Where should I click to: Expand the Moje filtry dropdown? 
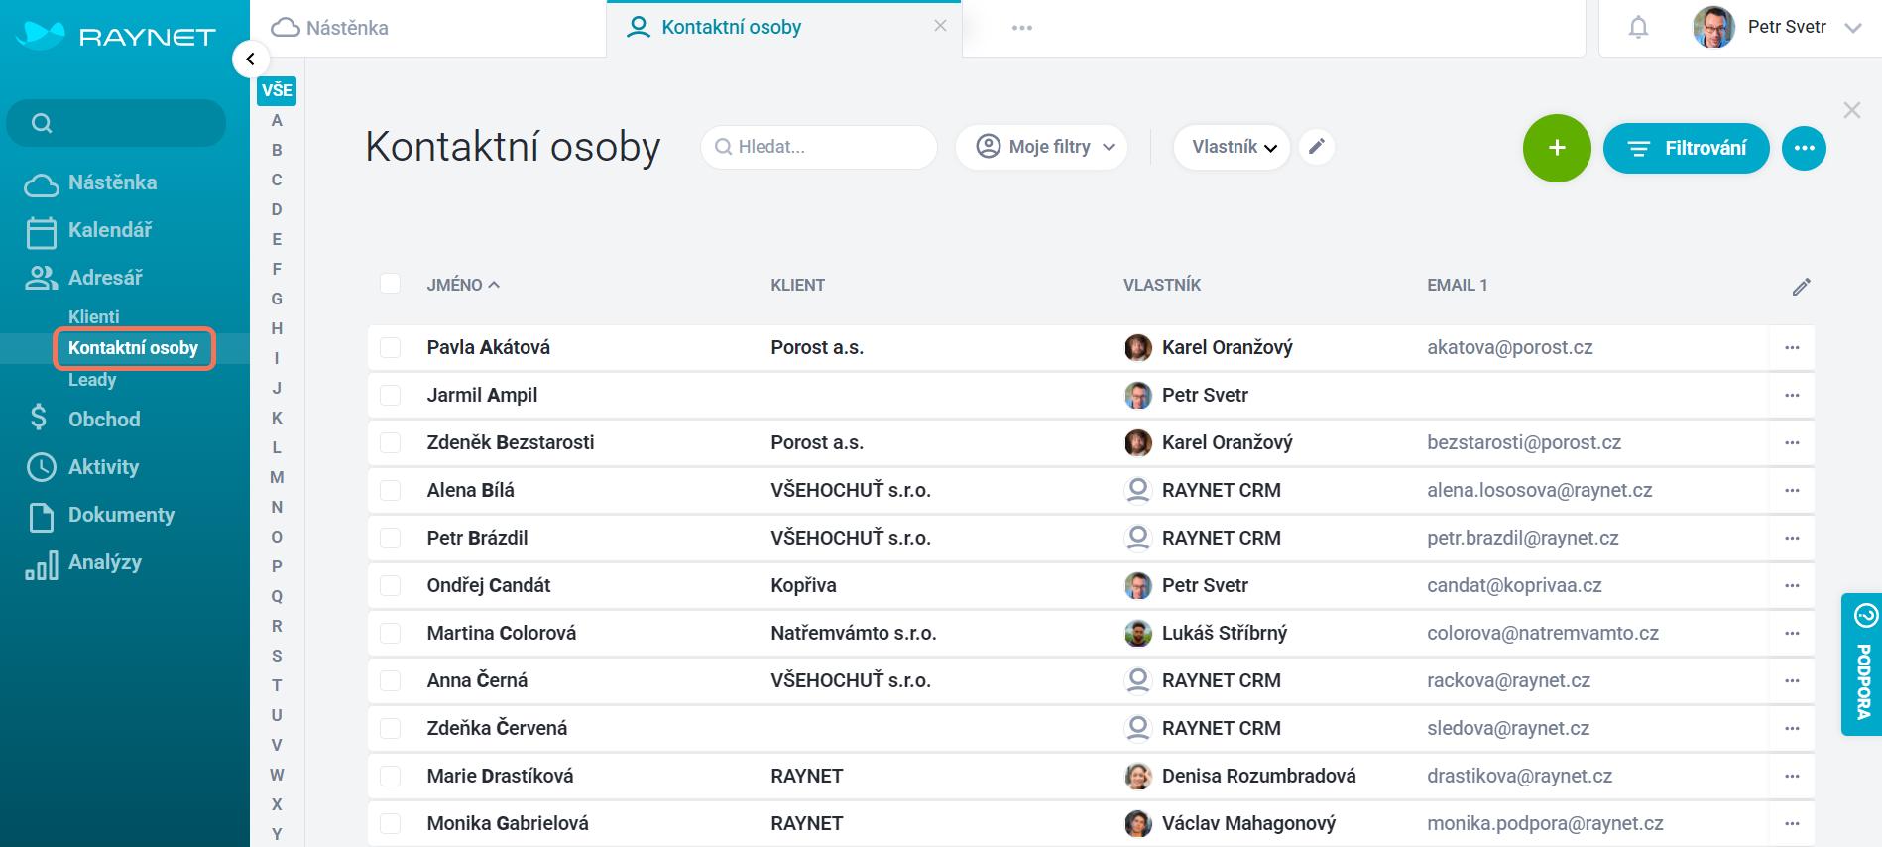(1041, 147)
